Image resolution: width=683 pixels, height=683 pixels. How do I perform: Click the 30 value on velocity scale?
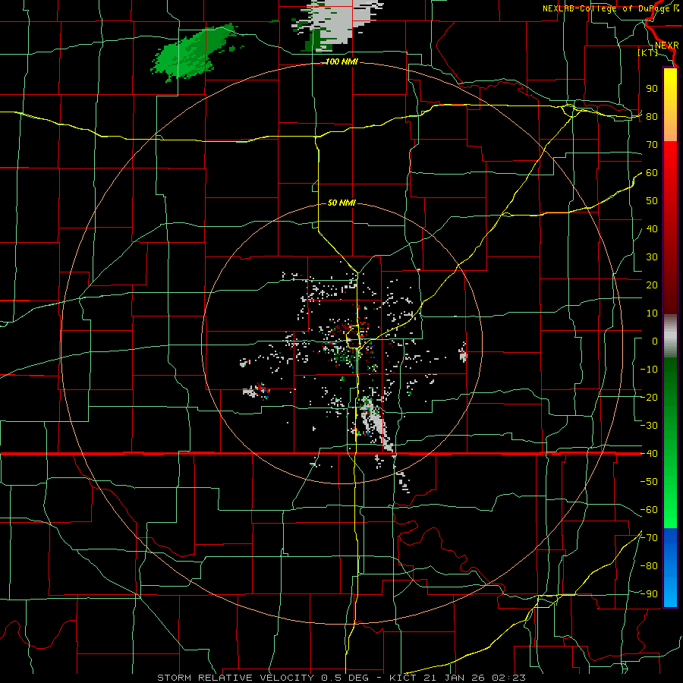coord(652,257)
